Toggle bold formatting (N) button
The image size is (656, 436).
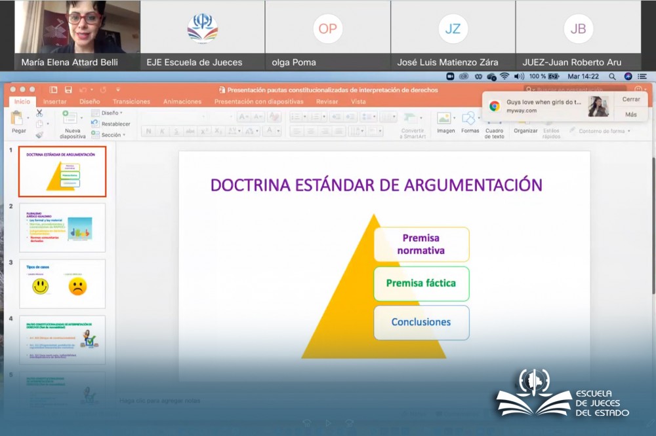point(148,131)
